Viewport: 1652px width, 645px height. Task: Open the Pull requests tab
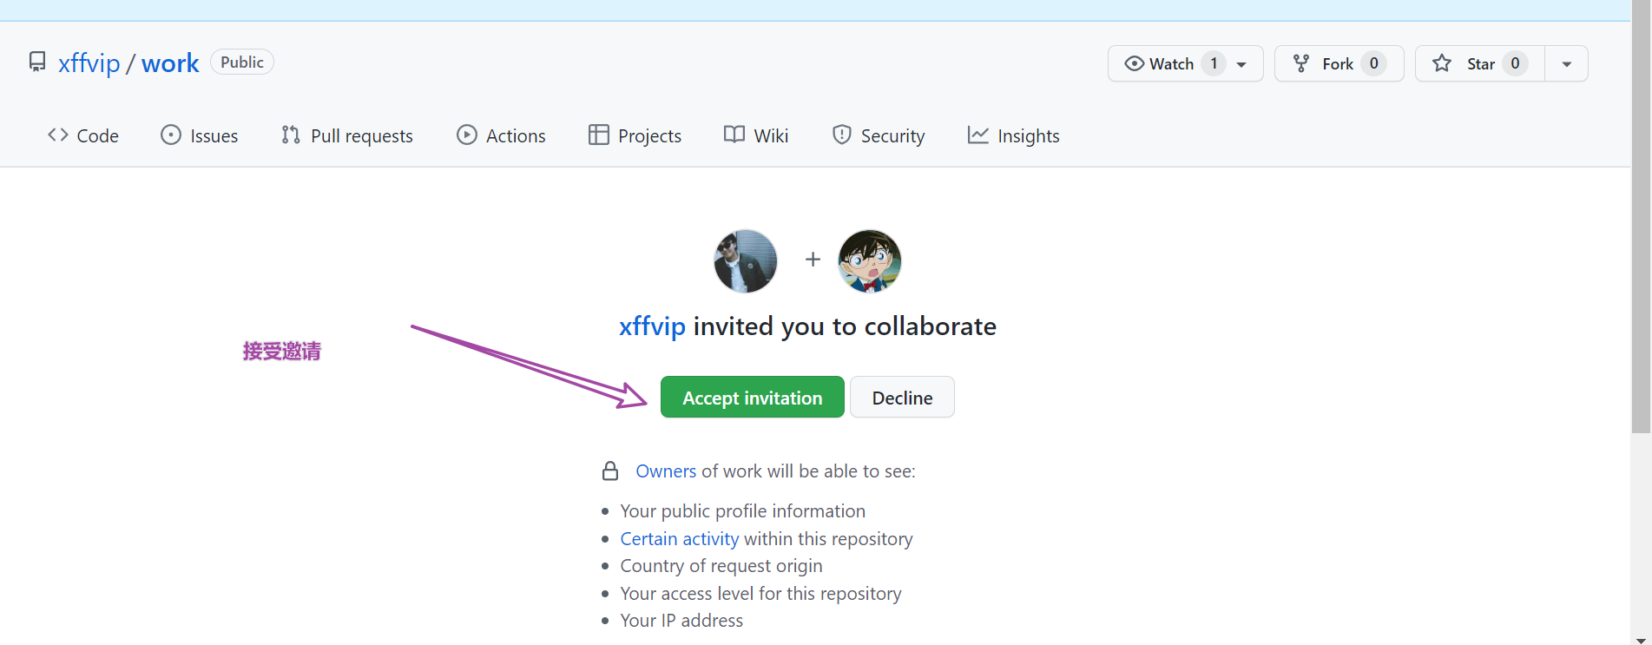click(x=347, y=135)
